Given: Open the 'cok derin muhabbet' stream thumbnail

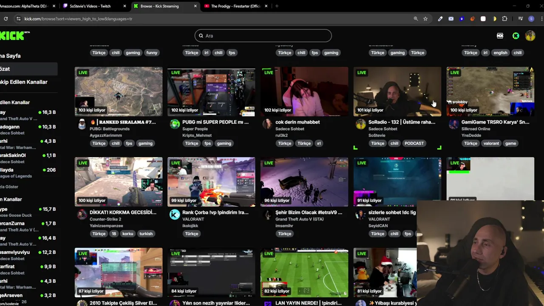Looking at the screenshot, I should tap(304, 91).
